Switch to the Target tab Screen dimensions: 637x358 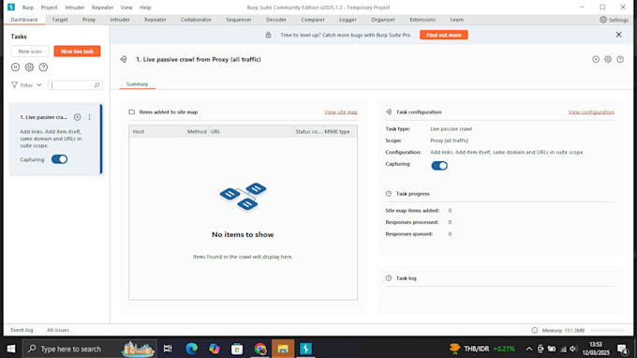[60, 20]
